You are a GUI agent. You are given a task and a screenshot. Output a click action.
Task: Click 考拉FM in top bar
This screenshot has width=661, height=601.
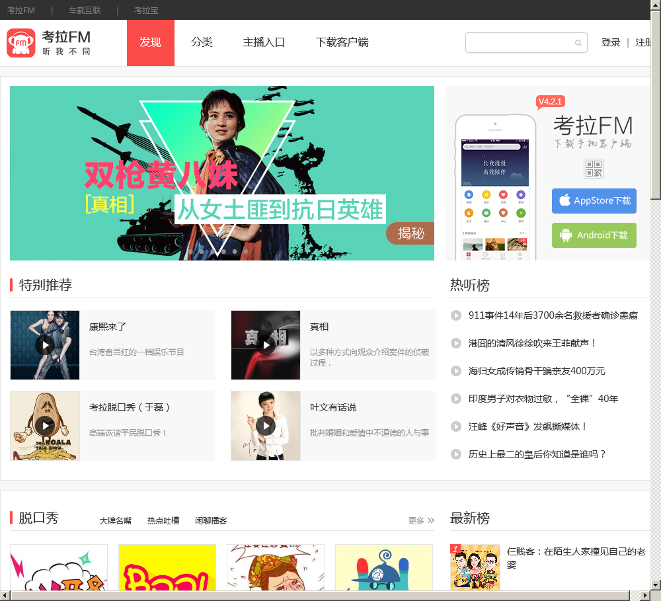click(x=21, y=10)
